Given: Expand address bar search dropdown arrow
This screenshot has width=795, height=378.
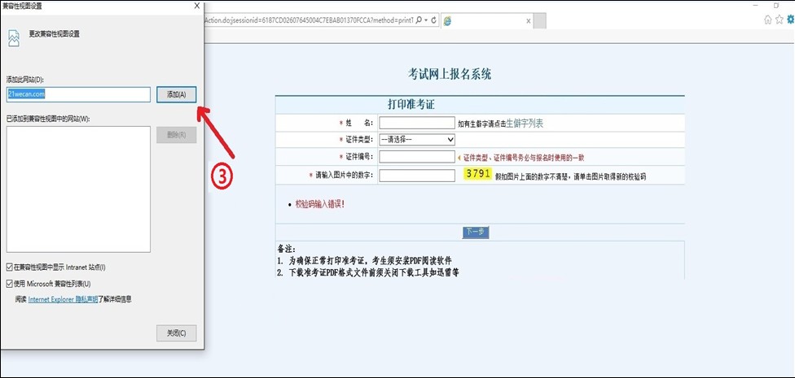Looking at the screenshot, I should click(x=425, y=20).
